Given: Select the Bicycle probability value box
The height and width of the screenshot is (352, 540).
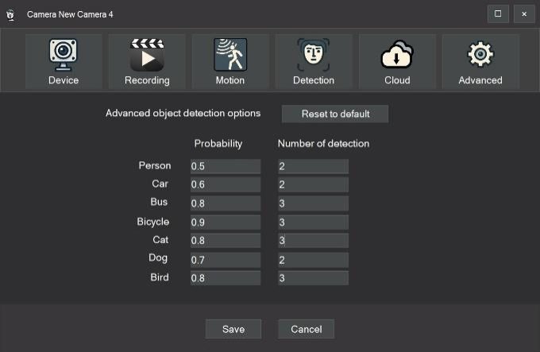Looking at the screenshot, I should tap(226, 222).
